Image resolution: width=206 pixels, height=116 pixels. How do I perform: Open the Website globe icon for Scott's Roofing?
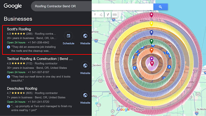click(x=85, y=36)
